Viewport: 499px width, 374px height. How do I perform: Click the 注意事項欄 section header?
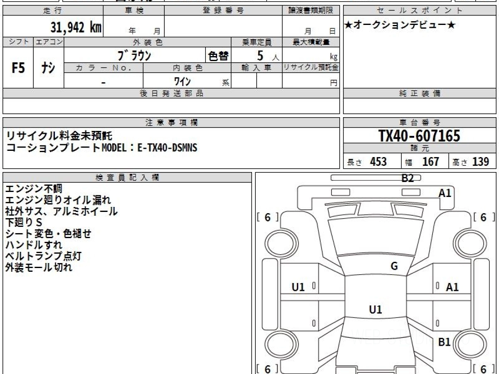click(171, 123)
